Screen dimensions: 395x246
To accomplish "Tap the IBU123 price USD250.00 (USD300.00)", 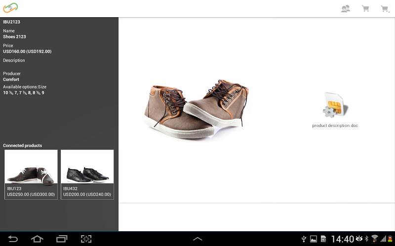I will coord(31,194).
